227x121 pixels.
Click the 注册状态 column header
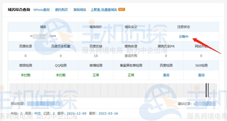click(x=184, y=27)
